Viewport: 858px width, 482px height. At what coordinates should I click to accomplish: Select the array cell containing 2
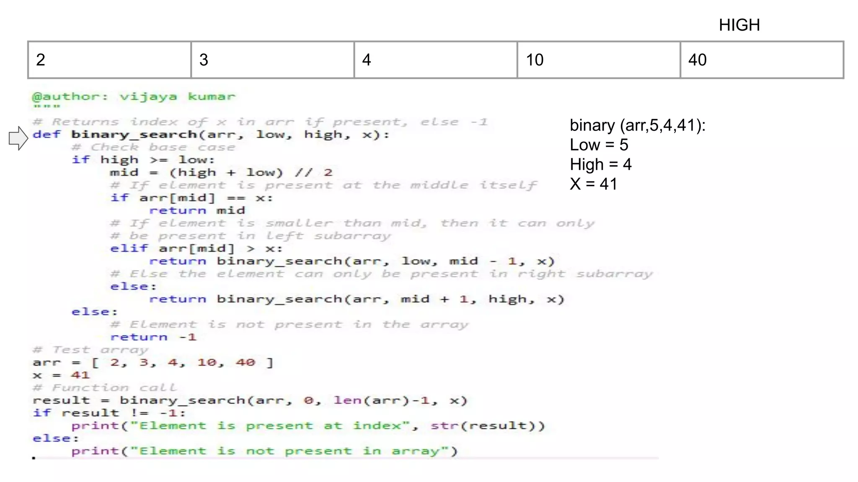[x=109, y=60]
